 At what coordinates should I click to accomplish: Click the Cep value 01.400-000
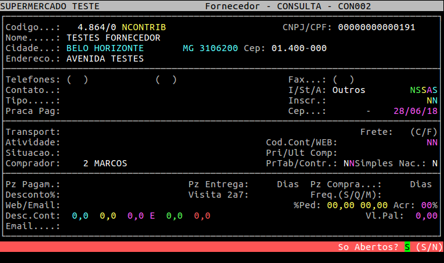(299, 48)
